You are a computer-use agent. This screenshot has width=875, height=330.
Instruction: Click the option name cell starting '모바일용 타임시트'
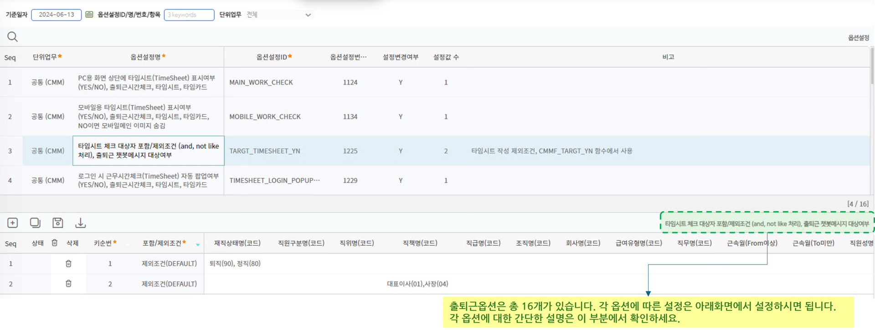click(x=148, y=117)
